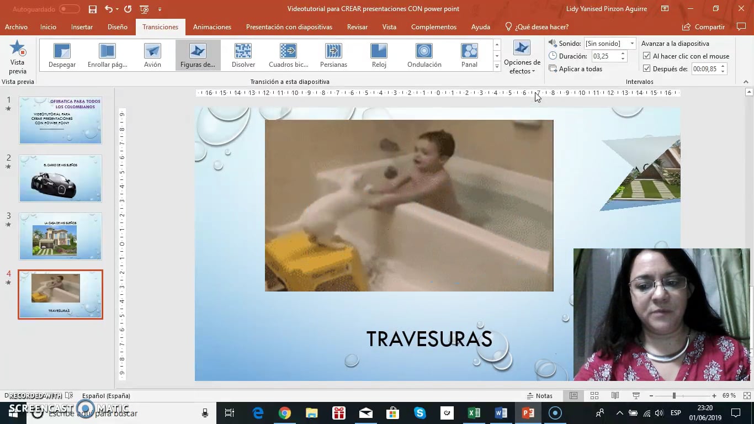Open the Undo history dropdown arrow

point(117,9)
